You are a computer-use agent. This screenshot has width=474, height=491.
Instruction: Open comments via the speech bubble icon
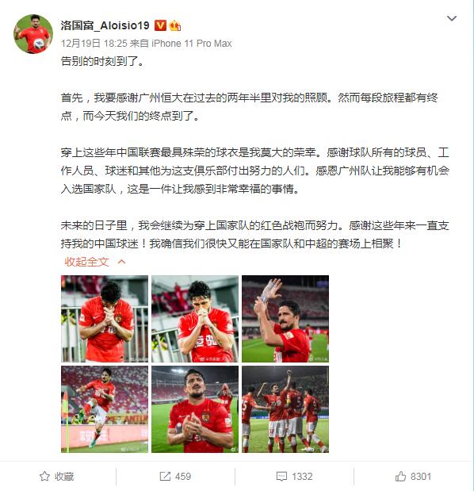[281, 477]
